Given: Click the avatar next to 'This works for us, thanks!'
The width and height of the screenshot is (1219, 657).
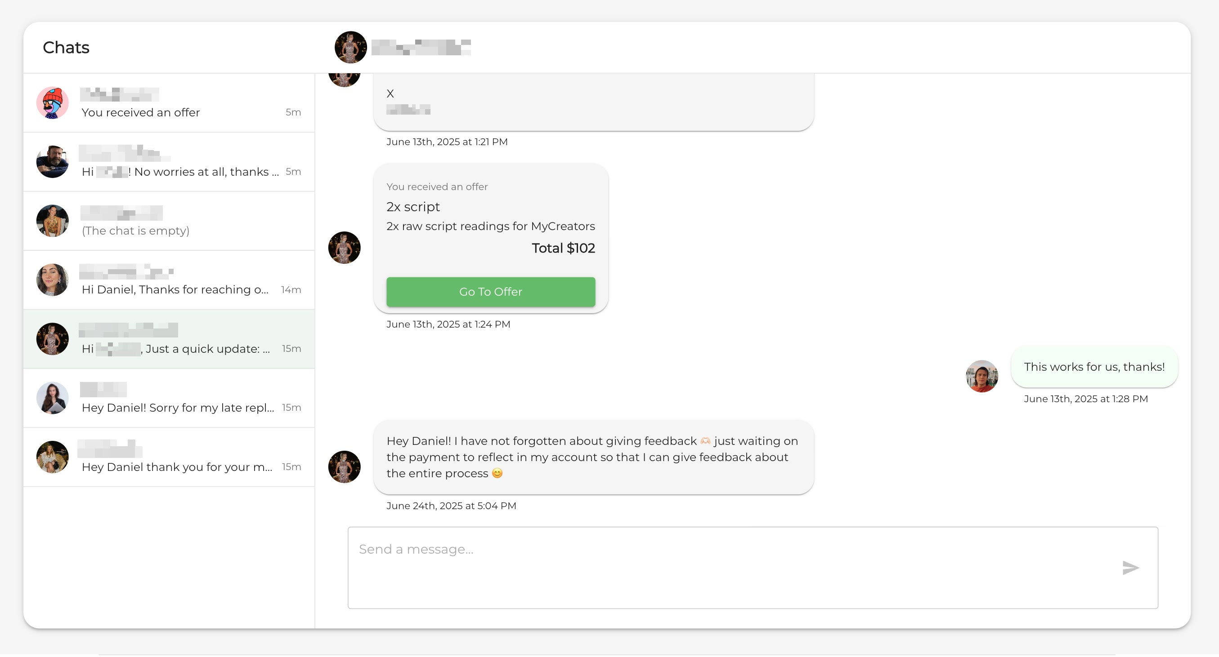Looking at the screenshot, I should pyautogui.click(x=982, y=377).
